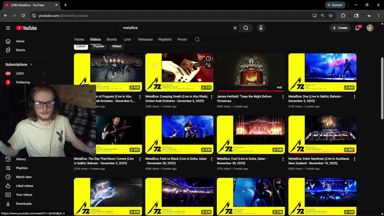The image size is (384, 216).
Task: Add Creeping Death to Watch later via clock icon
Action: 208,58
